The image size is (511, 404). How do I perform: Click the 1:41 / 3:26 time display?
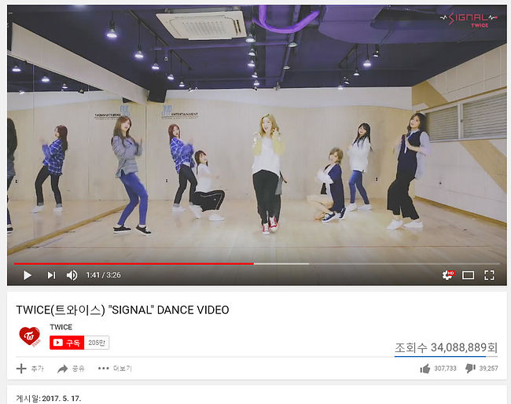103,275
